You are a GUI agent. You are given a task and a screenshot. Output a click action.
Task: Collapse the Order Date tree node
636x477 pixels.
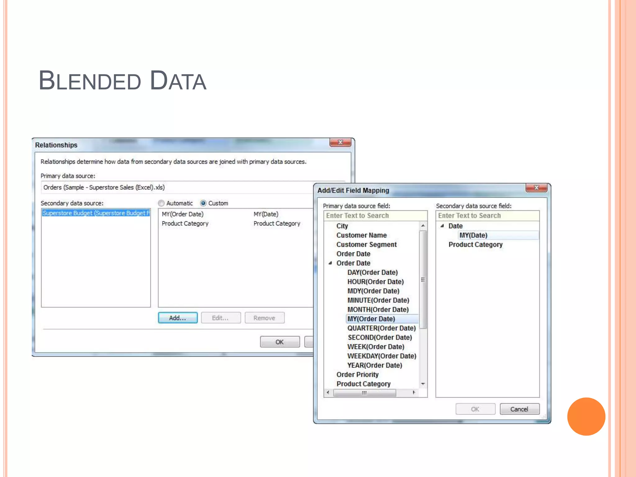(x=330, y=263)
